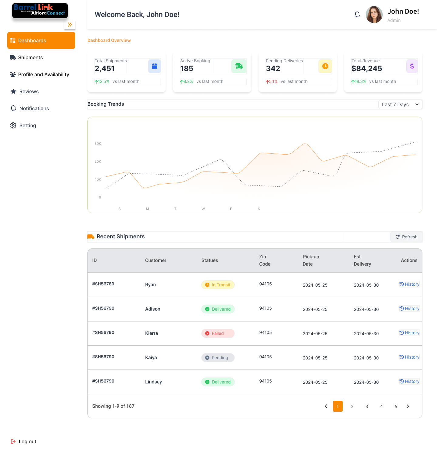Image resolution: width=437 pixels, height=456 pixels.
Task: Click the Refresh button above the table
Action: 406,237
